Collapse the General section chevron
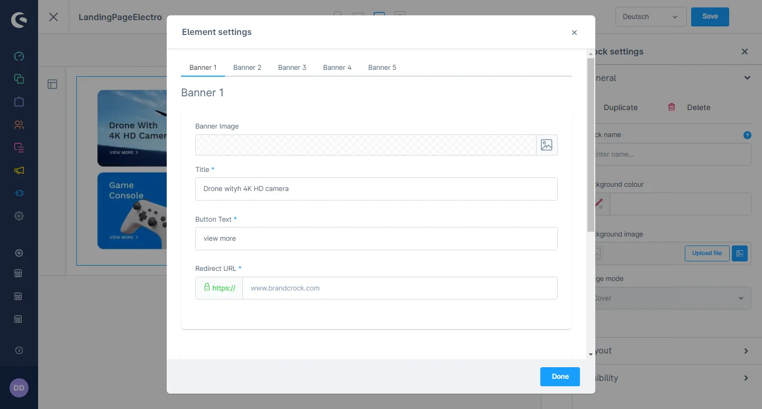 point(747,78)
